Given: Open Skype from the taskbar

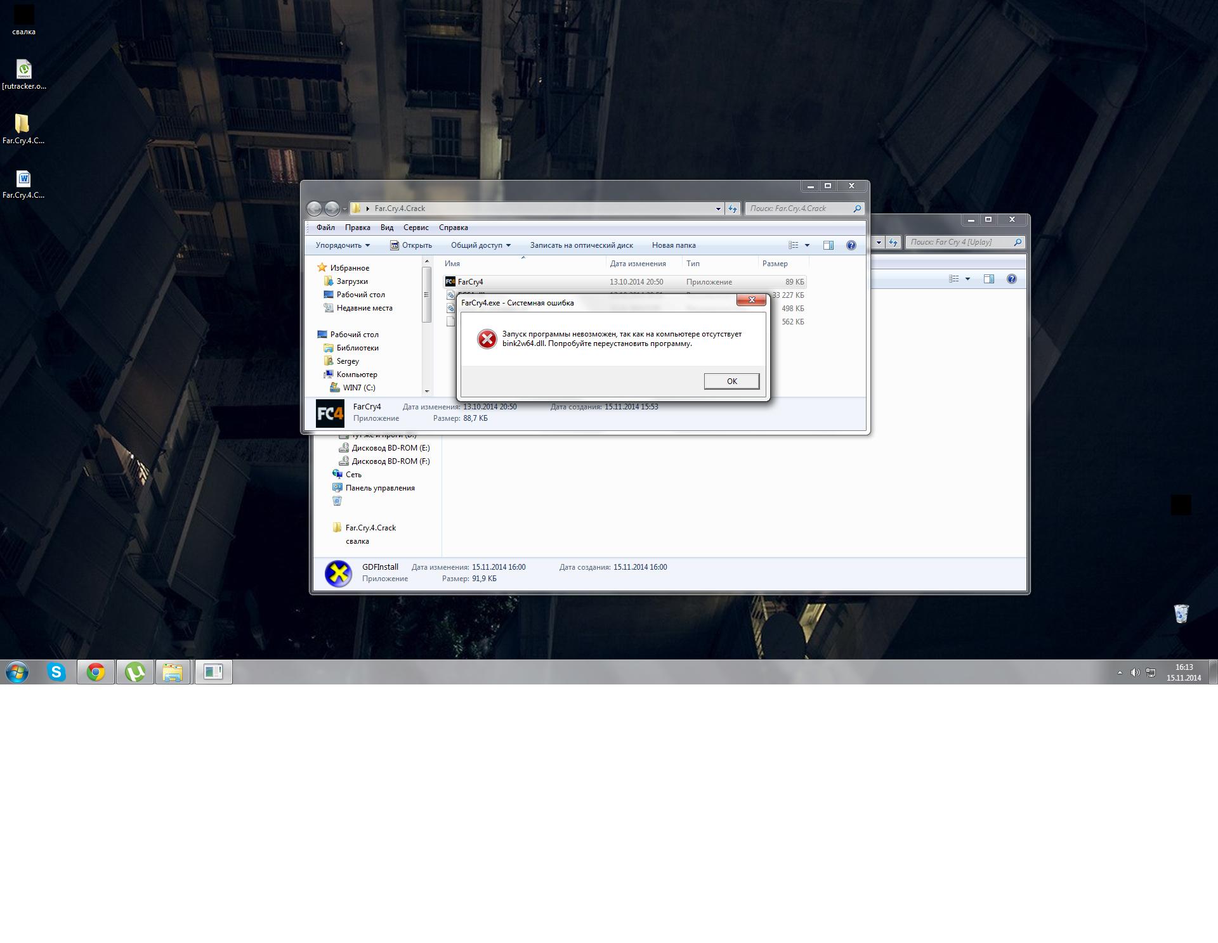Looking at the screenshot, I should [56, 672].
